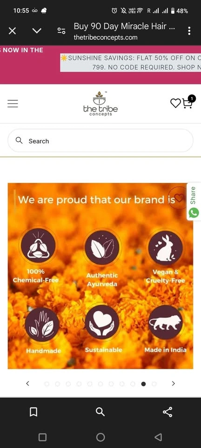Open the shopping cart with 1 item

click(x=188, y=102)
